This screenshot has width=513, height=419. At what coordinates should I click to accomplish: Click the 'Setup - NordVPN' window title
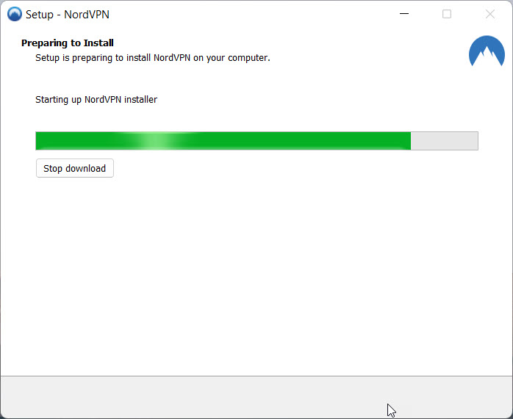click(x=68, y=15)
